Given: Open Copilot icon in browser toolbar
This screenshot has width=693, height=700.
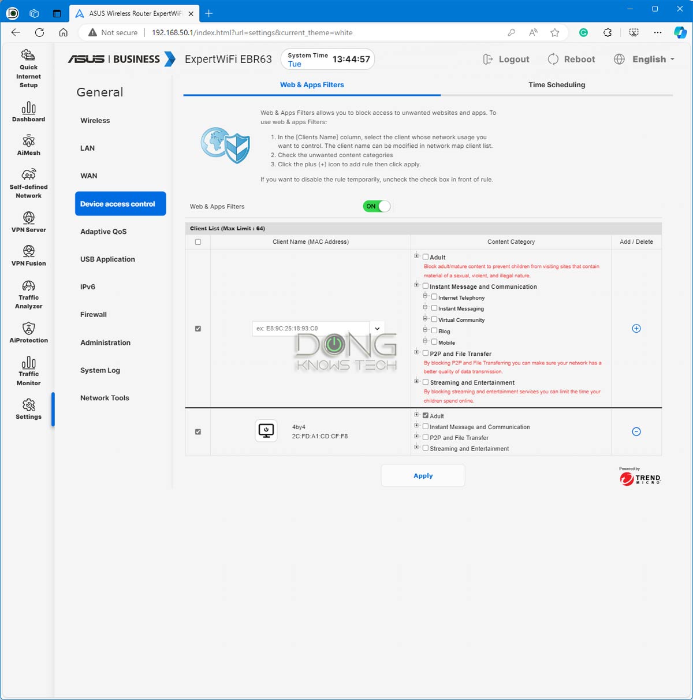Looking at the screenshot, I should coord(680,32).
